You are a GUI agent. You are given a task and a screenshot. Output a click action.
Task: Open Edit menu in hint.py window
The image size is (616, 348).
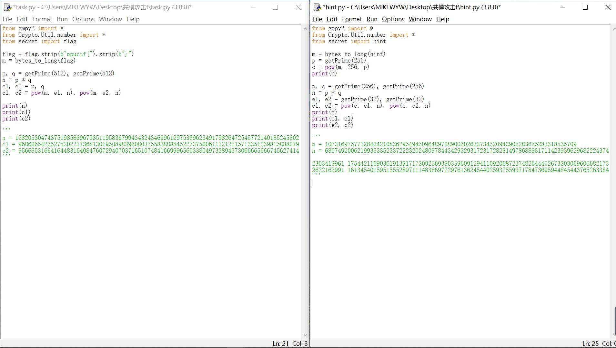coord(332,19)
